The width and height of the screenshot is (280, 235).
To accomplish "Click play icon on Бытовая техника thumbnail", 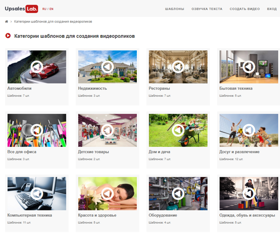I will [x=248, y=67].
